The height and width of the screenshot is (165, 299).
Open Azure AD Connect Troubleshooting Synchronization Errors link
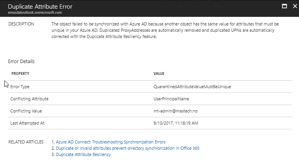pos(111,142)
